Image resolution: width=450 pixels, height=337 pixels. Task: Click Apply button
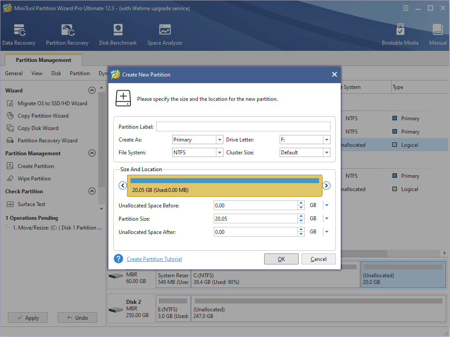pyautogui.click(x=28, y=318)
